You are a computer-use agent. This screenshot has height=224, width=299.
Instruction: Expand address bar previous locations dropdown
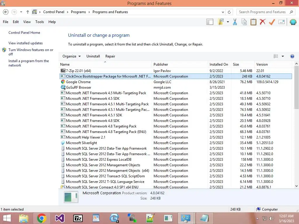[x=223, y=12]
